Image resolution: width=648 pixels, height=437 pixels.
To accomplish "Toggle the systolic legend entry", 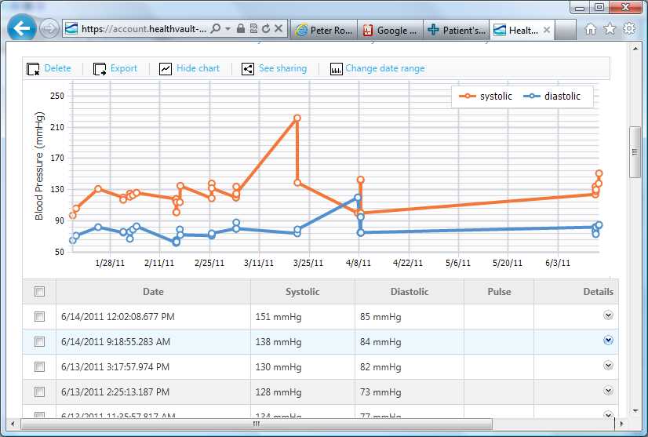I will point(485,96).
